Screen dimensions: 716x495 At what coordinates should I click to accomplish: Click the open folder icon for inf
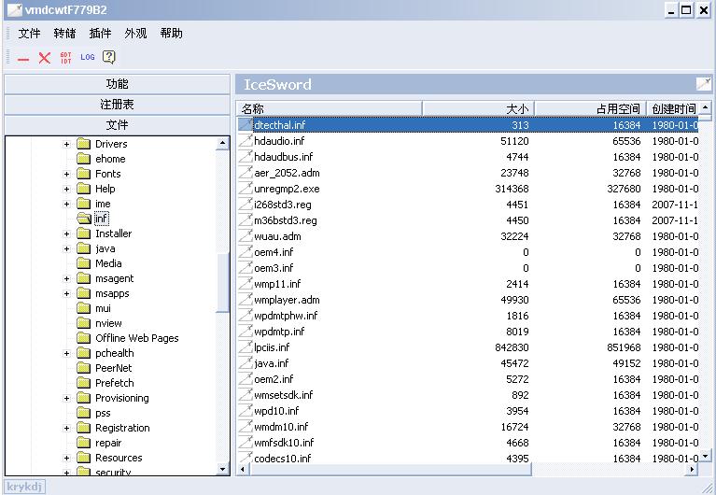(x=84, y=219)
